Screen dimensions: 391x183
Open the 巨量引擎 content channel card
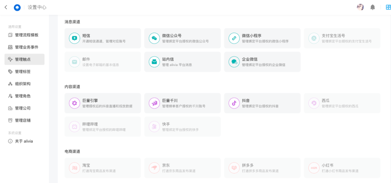pyautogui.click(x=102, y=103)
